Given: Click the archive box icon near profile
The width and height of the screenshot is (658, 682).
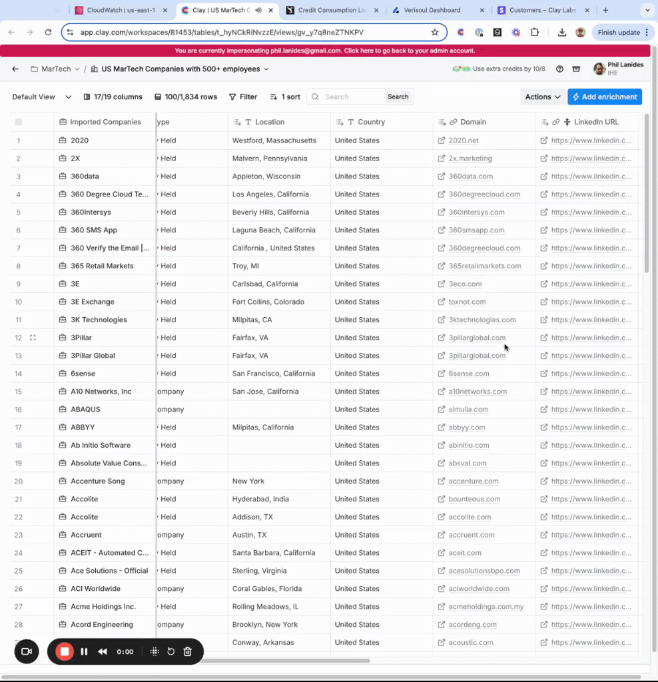Looking at the screenshot, I should point(576,69).
